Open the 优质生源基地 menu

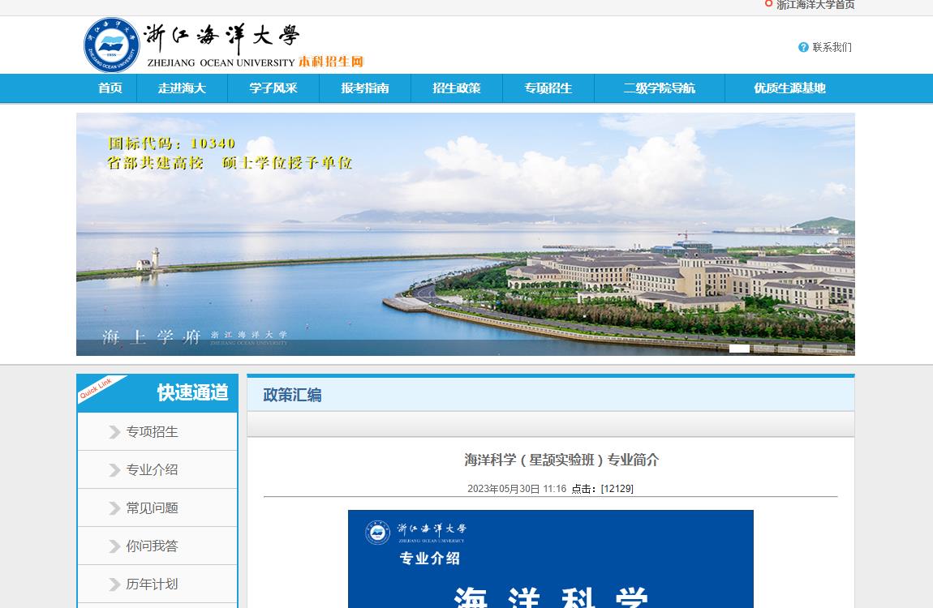(x=789, y=88)
